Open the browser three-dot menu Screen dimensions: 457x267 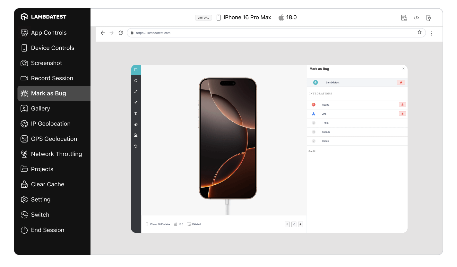[x=432, y=33]
